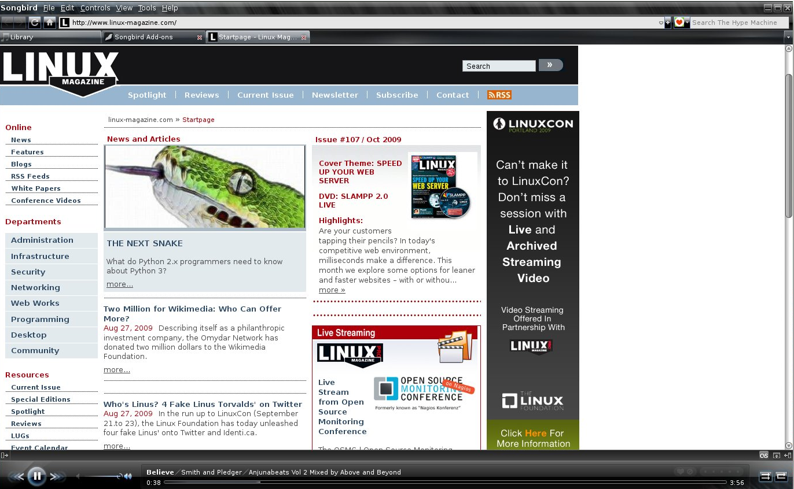Toggle the right sidebar pane icon in status bar
Image resolution: width=794 pixels, height=489 pixels.
[x=788, y=455]
